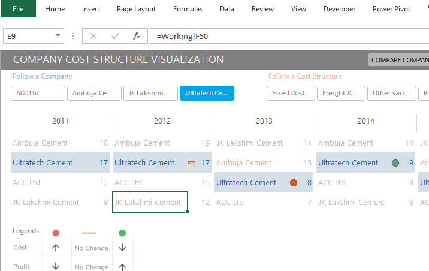Image resolution: width=429 pixels, height=271 pixels.
Task: Click the Compare Company button
Action: click(399, 60)
